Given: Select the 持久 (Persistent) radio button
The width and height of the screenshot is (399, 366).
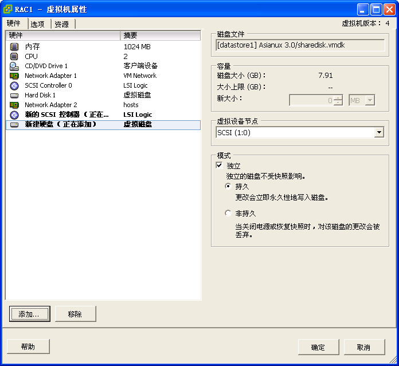Looking at the screenshot, I should (x=228, y=186).
